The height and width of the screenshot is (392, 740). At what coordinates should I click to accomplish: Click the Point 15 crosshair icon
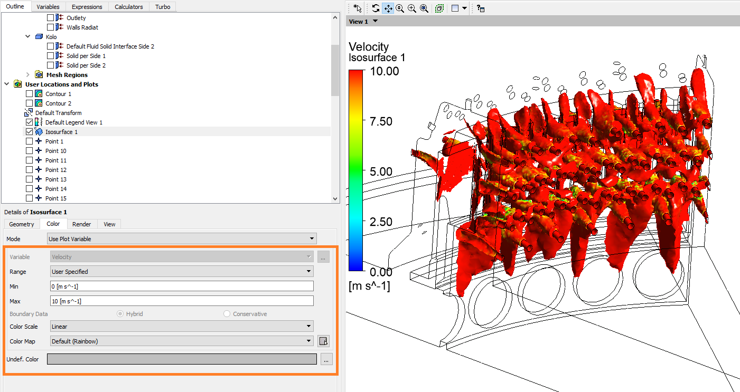(39, 198)
